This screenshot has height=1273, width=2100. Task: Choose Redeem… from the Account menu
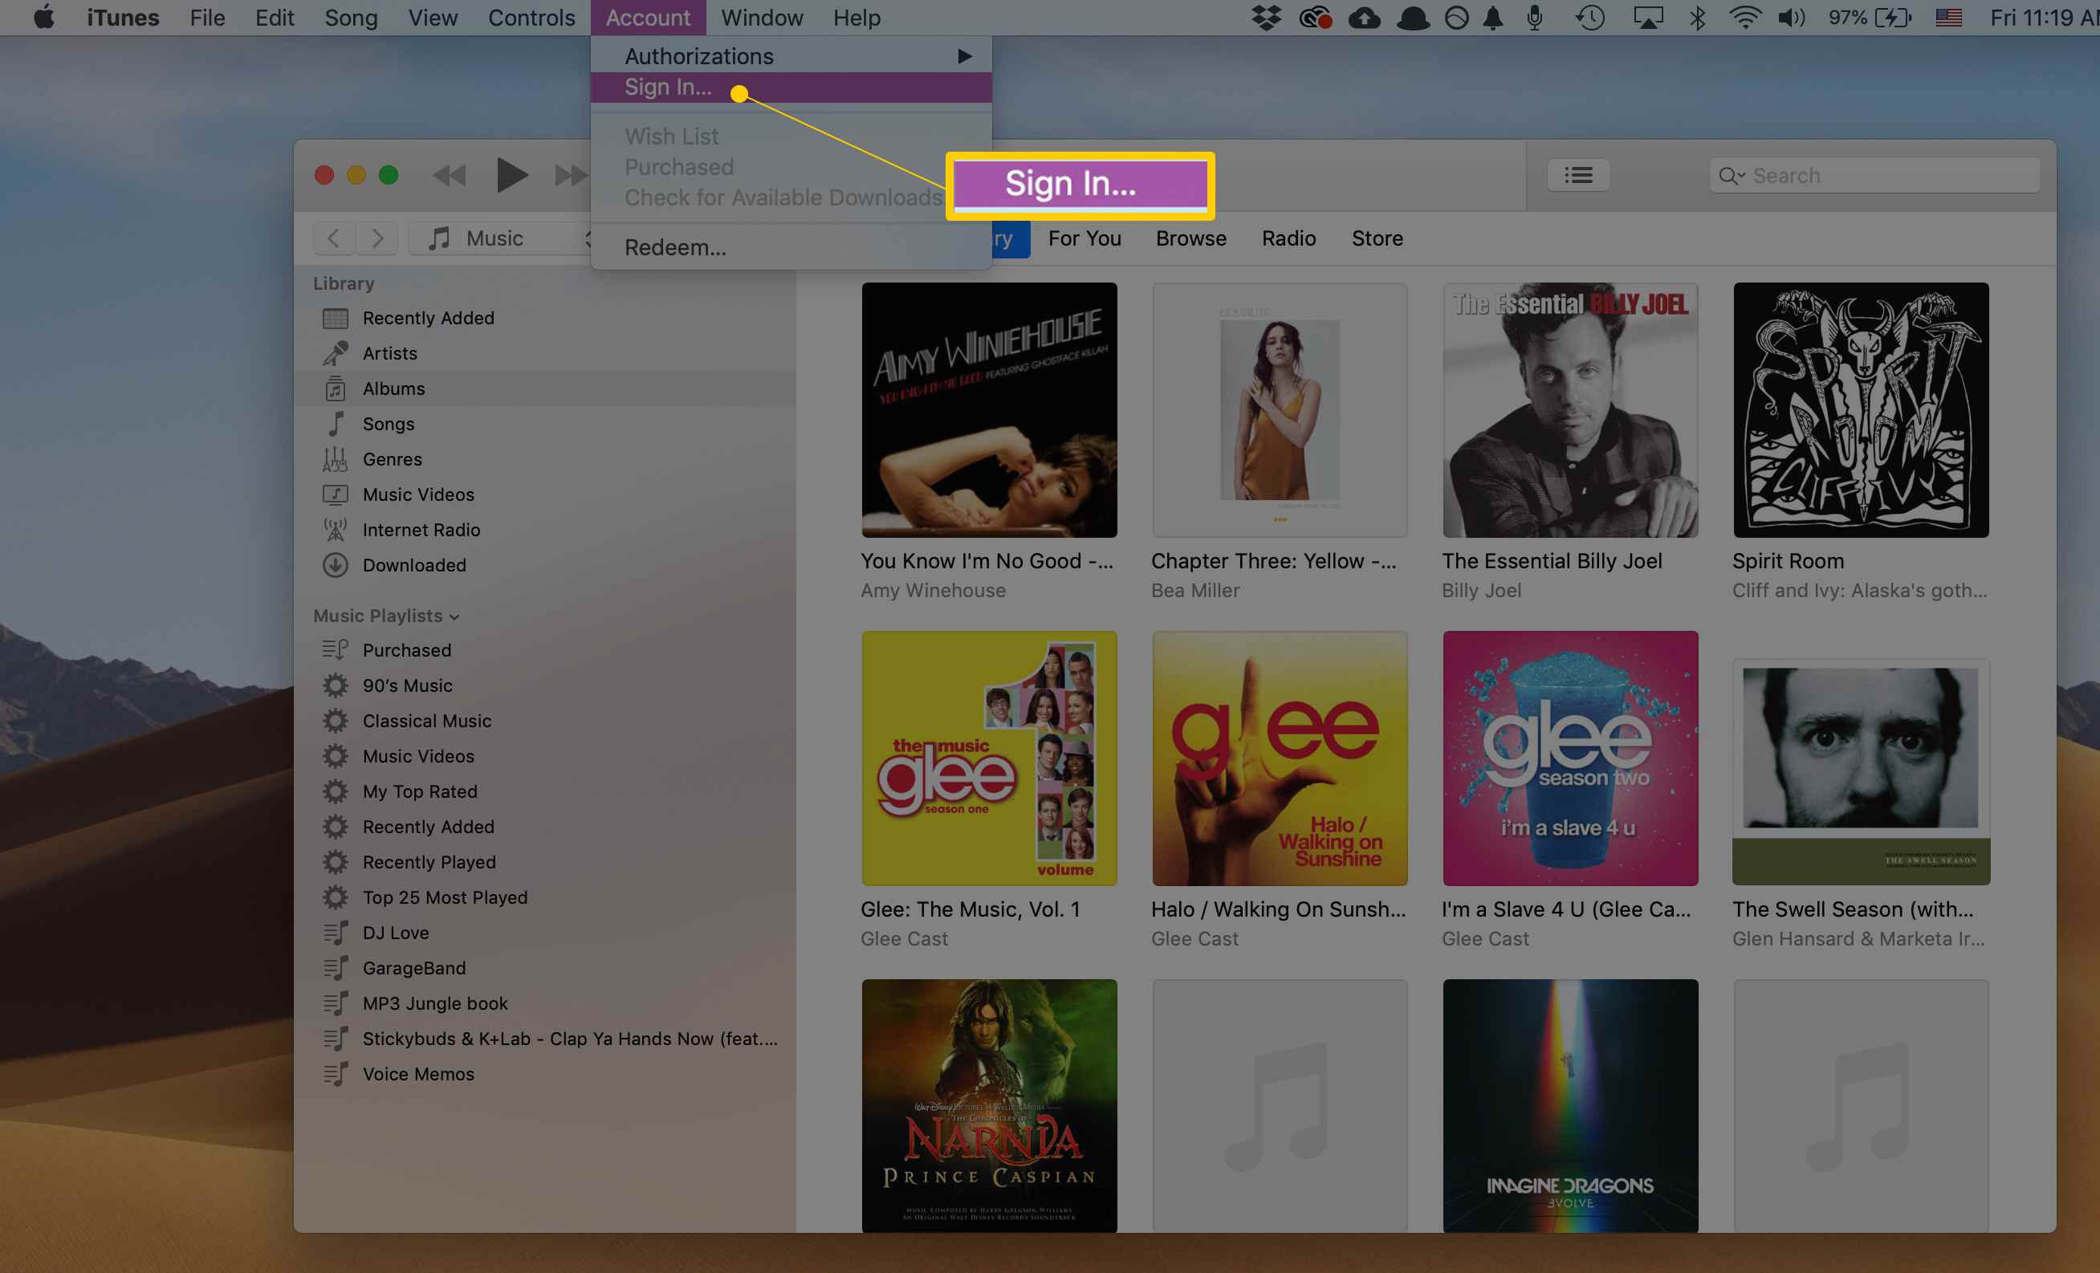click(791, 247)
